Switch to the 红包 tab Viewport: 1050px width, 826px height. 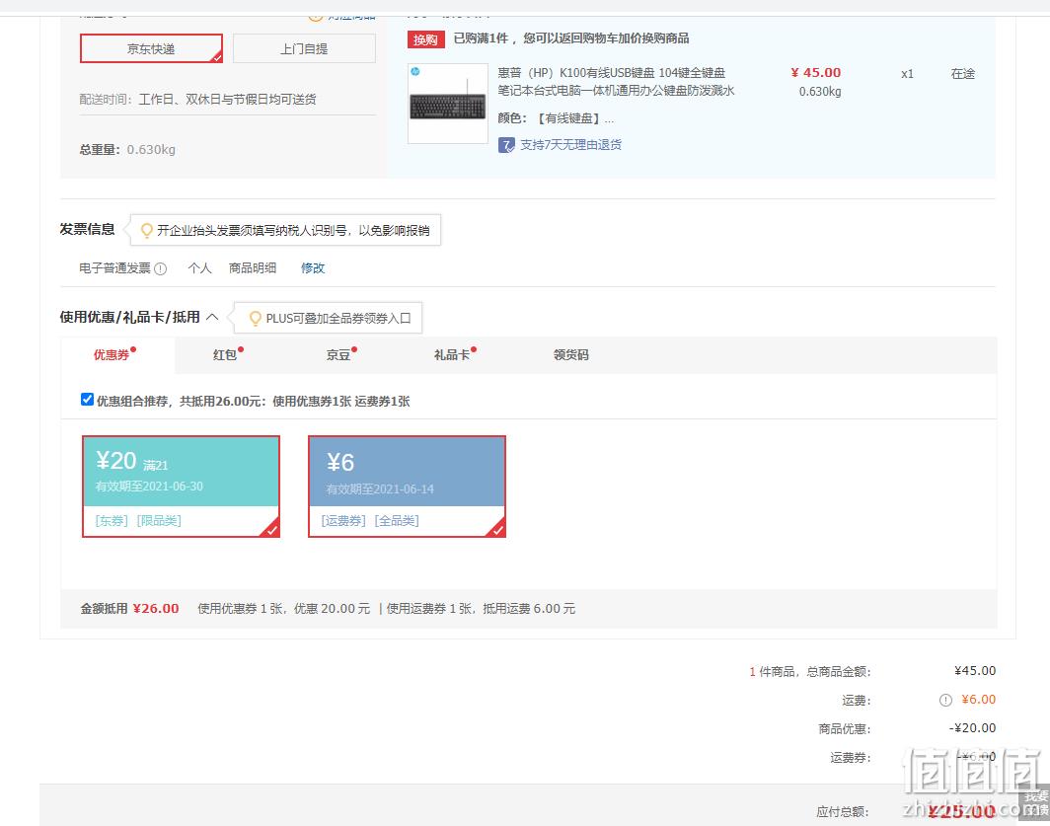pyautogui.click(x=225, y=354)
